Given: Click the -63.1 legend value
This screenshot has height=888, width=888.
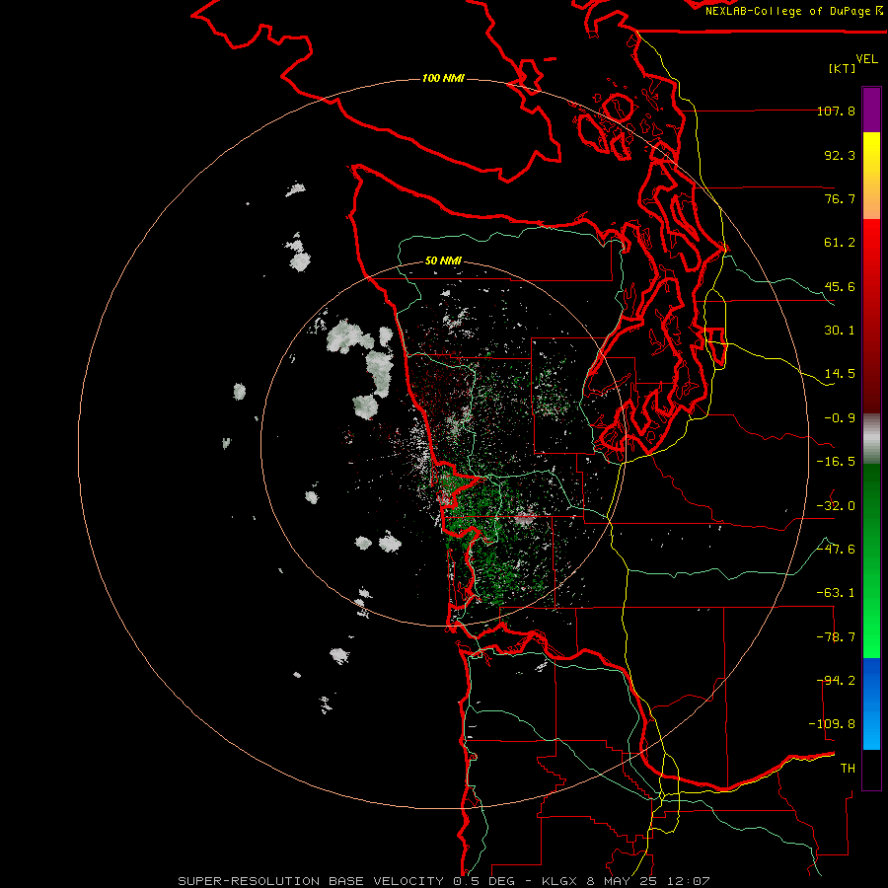Looking at the screenshot, I should click(836, 593).
